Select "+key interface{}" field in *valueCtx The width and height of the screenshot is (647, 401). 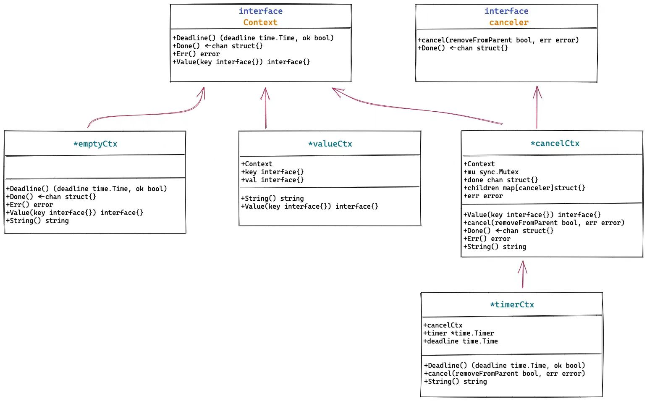click(272, 172)
